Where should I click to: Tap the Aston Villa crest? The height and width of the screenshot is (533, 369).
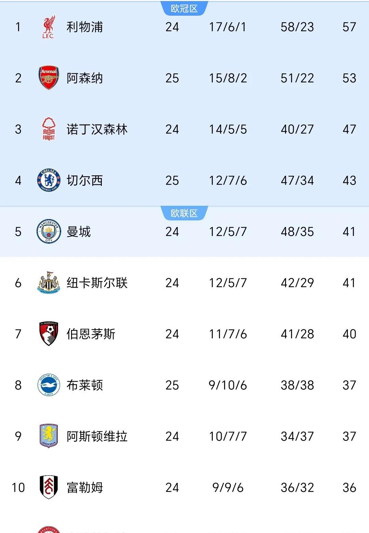point(49,436)
